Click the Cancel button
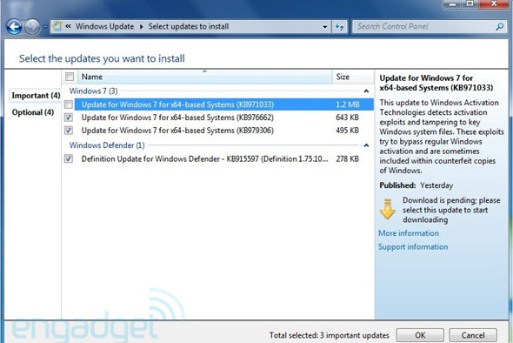Viewport: 513px width, 343px height. pos(473,335)
